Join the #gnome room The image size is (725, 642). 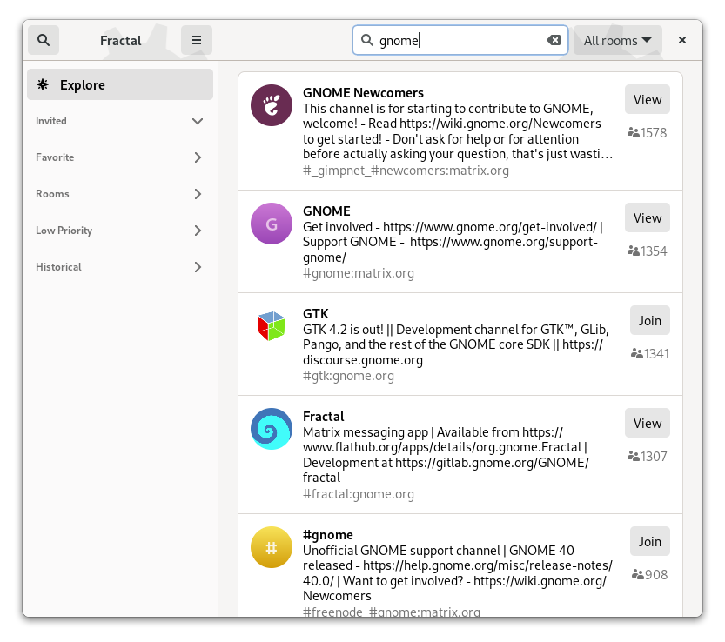tap(649, 542)
